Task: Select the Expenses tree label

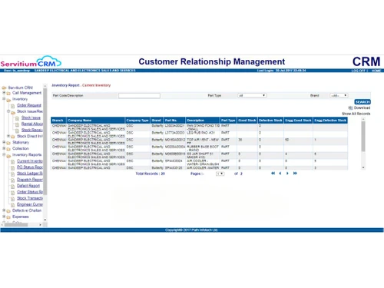Action: 21,217
